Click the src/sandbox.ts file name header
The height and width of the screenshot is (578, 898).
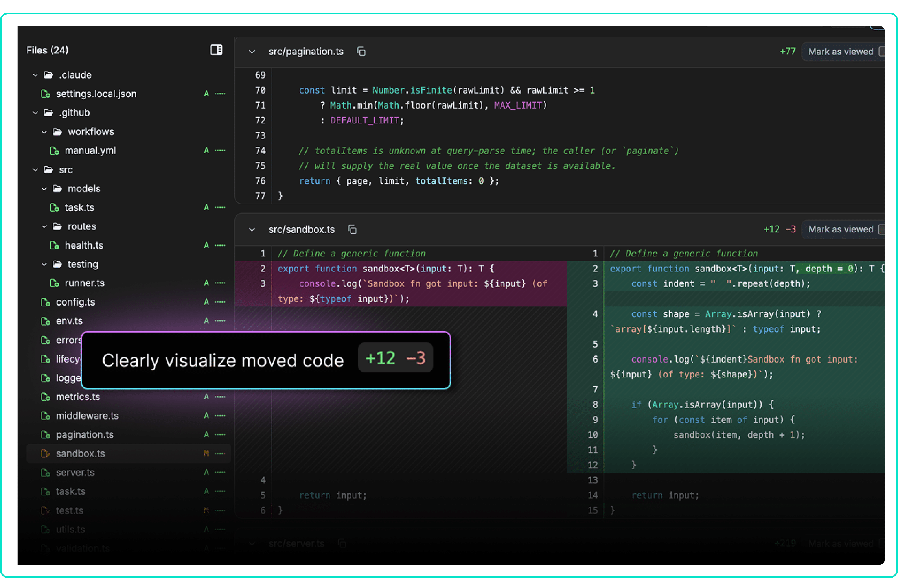click(x=302, y=229)
